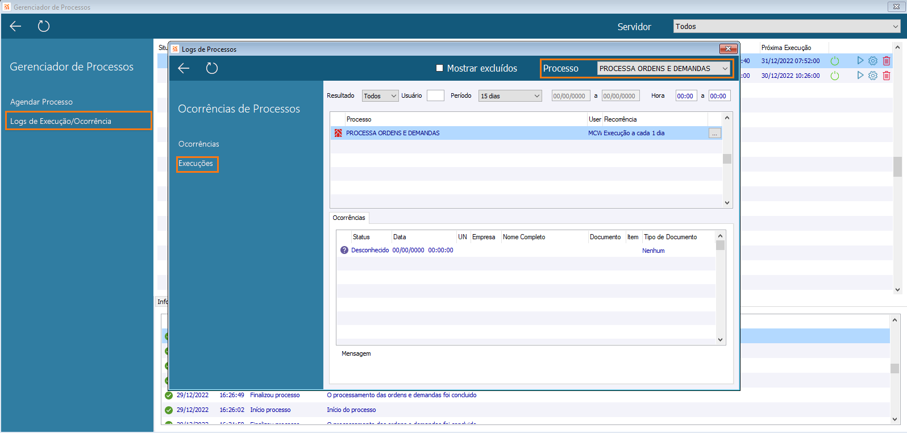Select Agendar Processo in the sidebar
This screenshot has height=433, width=907.
point(41,102)
